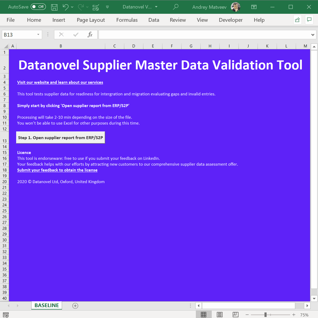This screenshot has width=318, height=318.
Task: Click 'Step 1. Open supplier report from ERP/S2P' button
Action: [61, 138]
